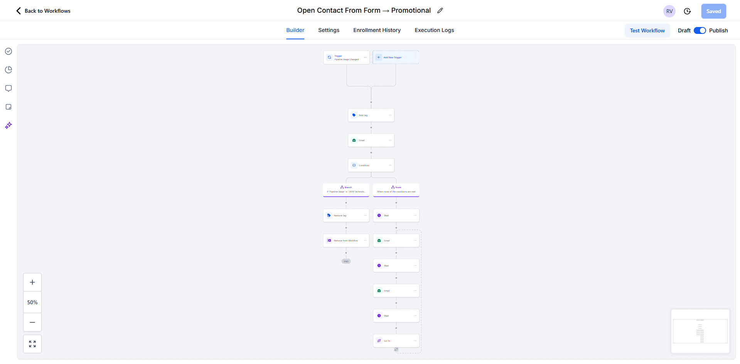740x364 pixels.
Task: Click the back arrow chevron icon
Action: click(x=19, y=11)
